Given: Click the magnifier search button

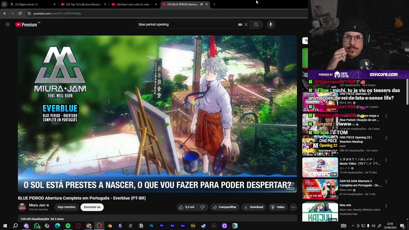Looking at the screenshot, I should [256, 24].
